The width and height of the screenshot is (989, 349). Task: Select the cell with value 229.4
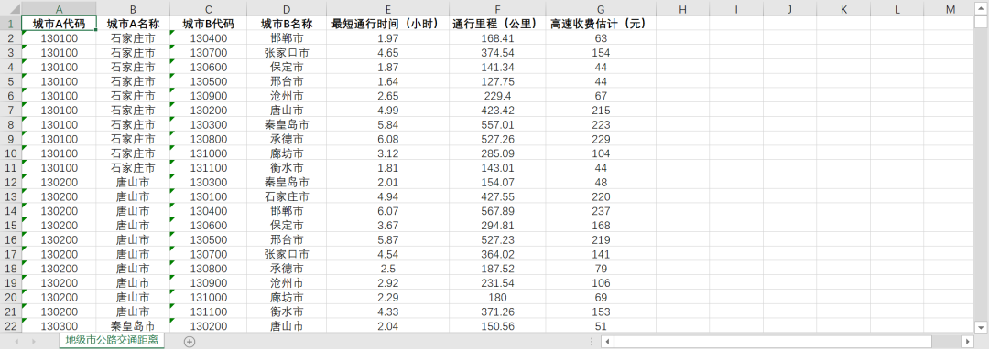497,96
